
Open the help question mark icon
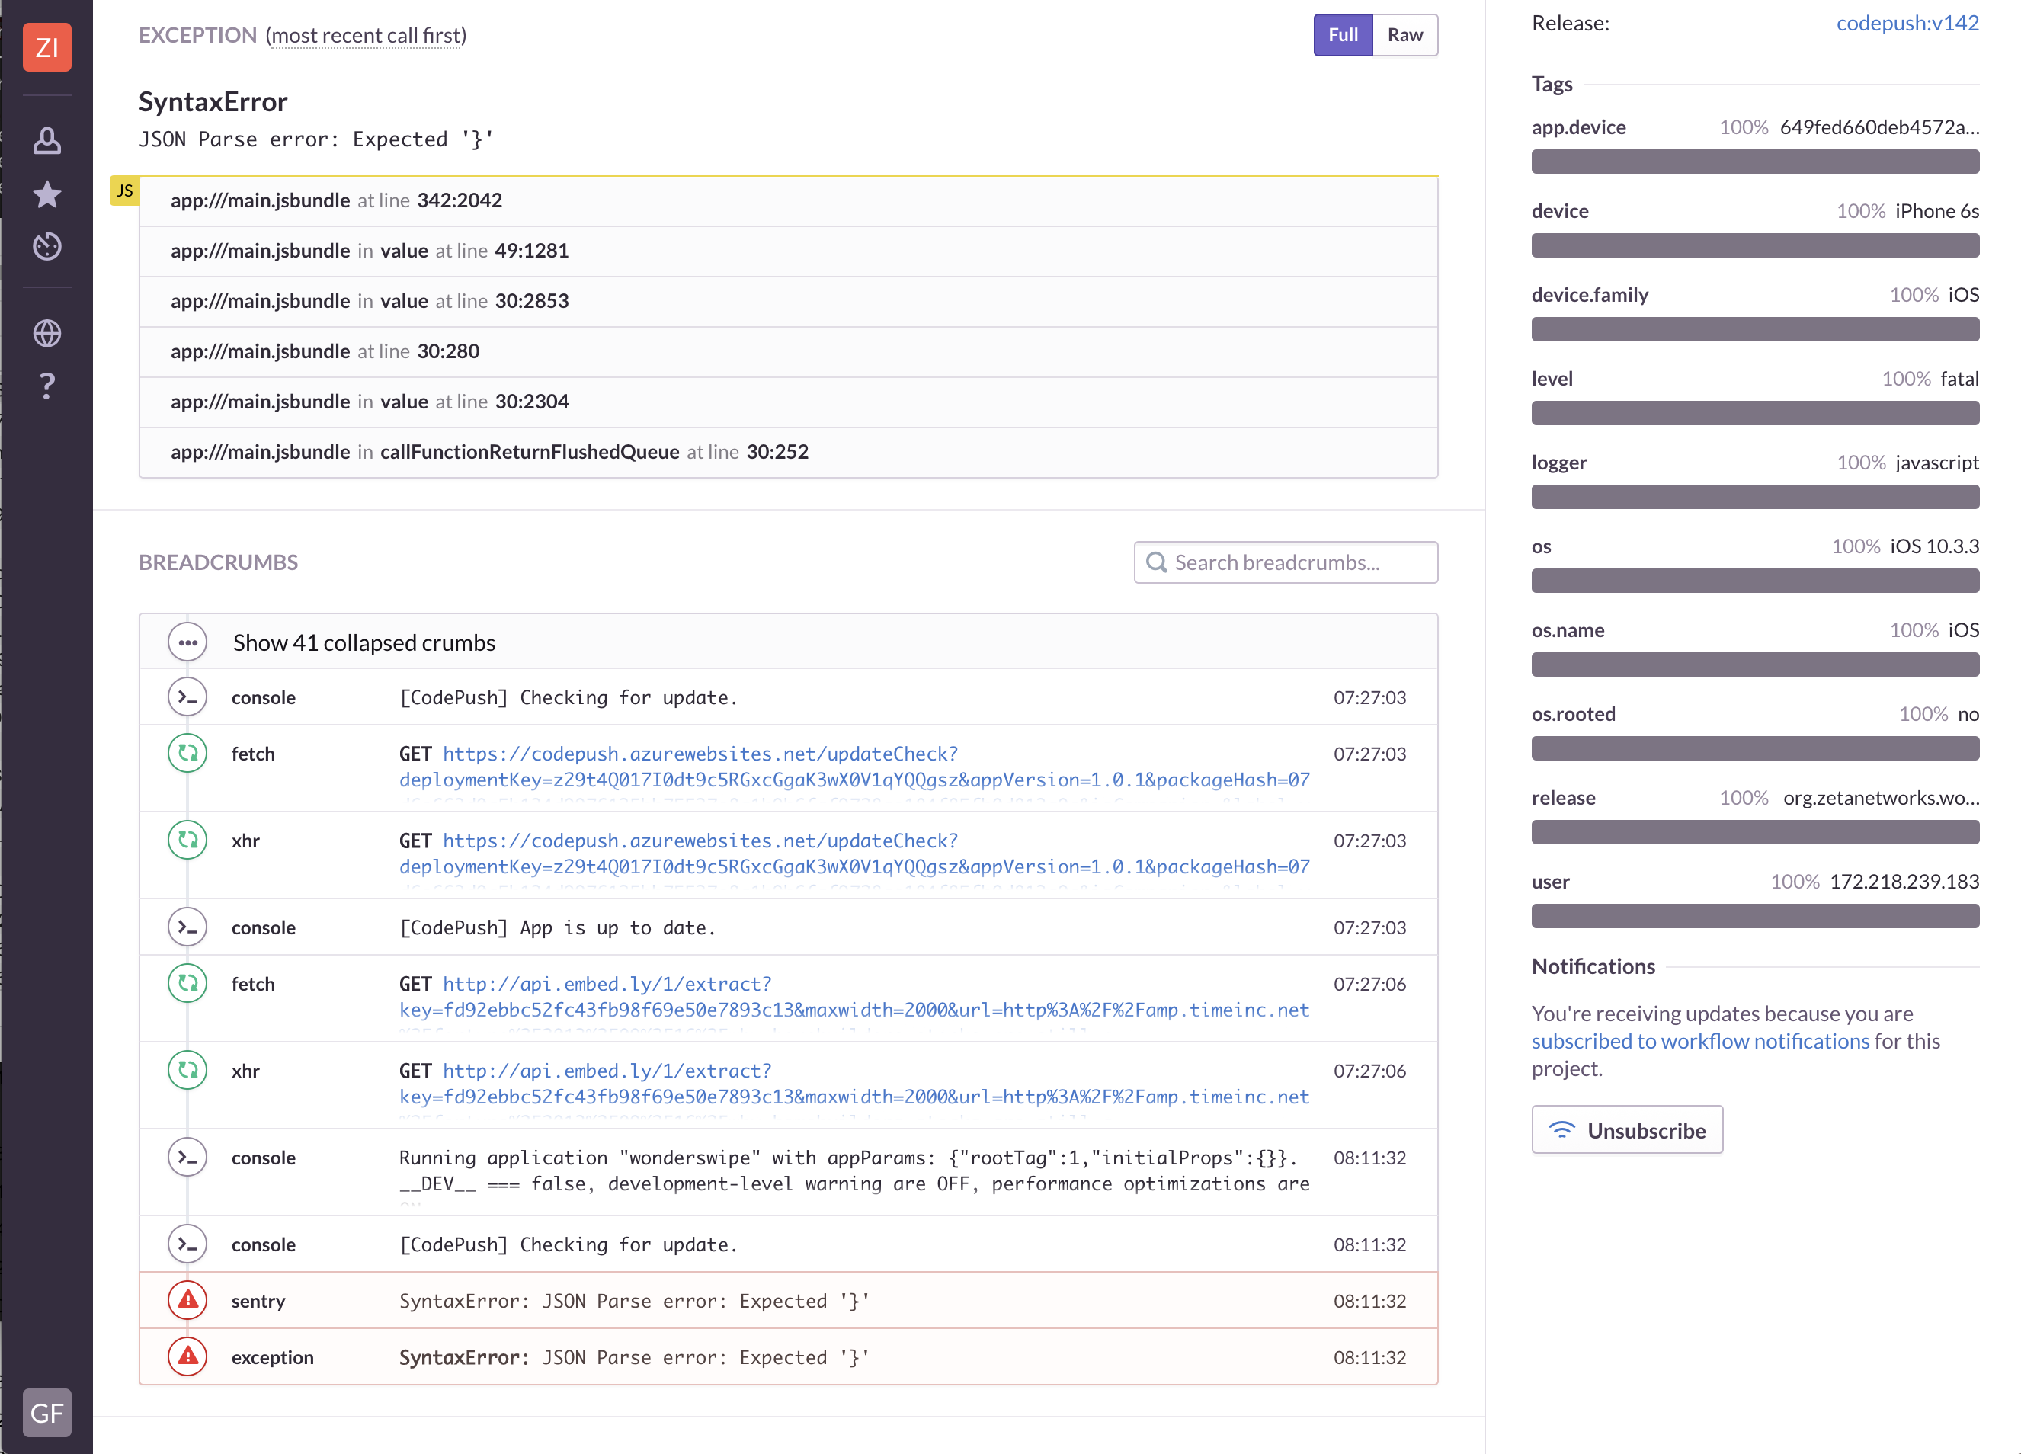[46, 386]
